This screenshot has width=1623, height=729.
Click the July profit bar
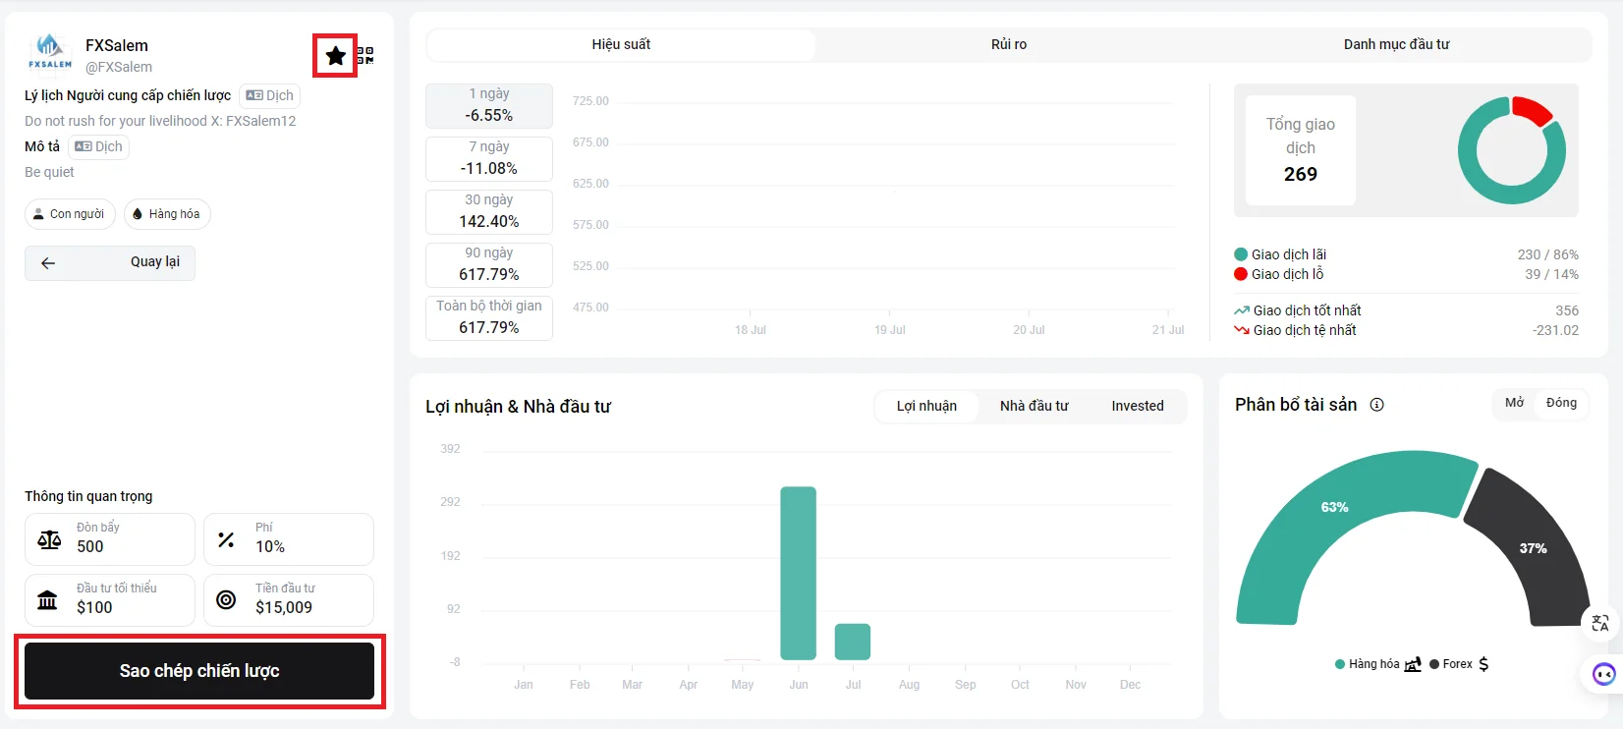853,642
